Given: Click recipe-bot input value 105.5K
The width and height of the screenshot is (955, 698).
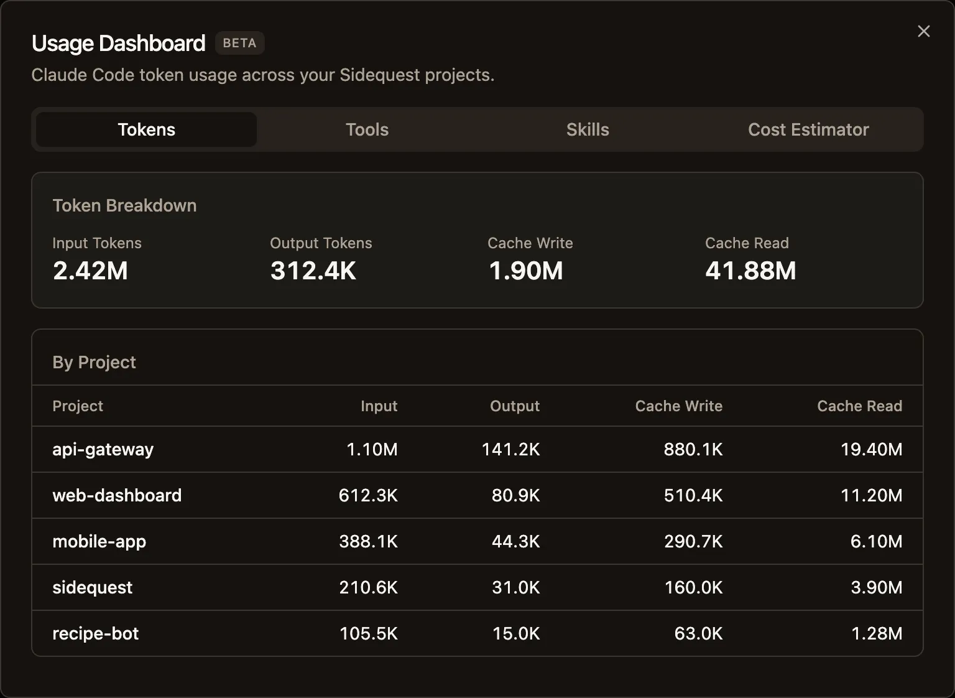Looking at the screenshot, I should pyautogui.click(x=368, y=633).
